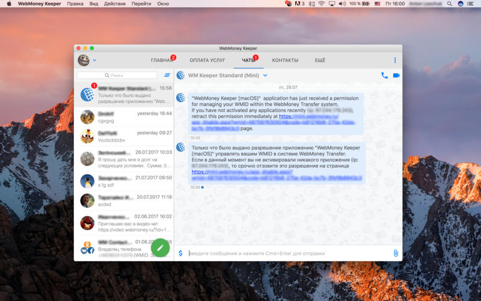This screenshot has height=301, width=481.
Task: Open the chat dated 26.07.2017 10:03
Action: click(x=124, y=158)
